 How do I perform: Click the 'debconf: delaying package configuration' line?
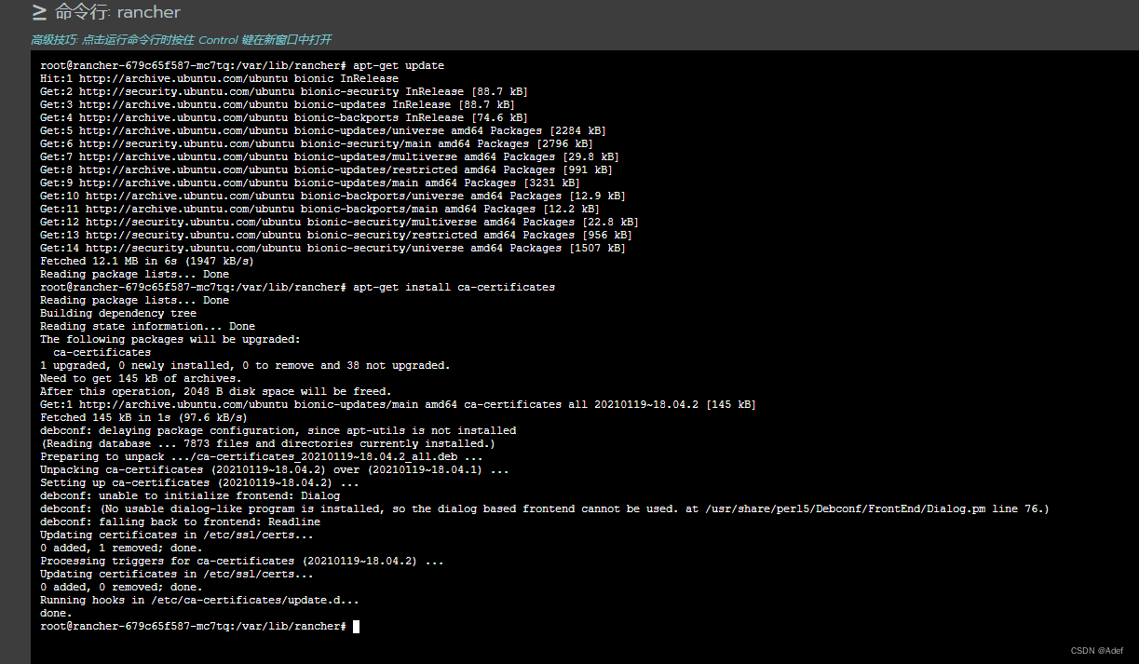click(x=278, y=430)
